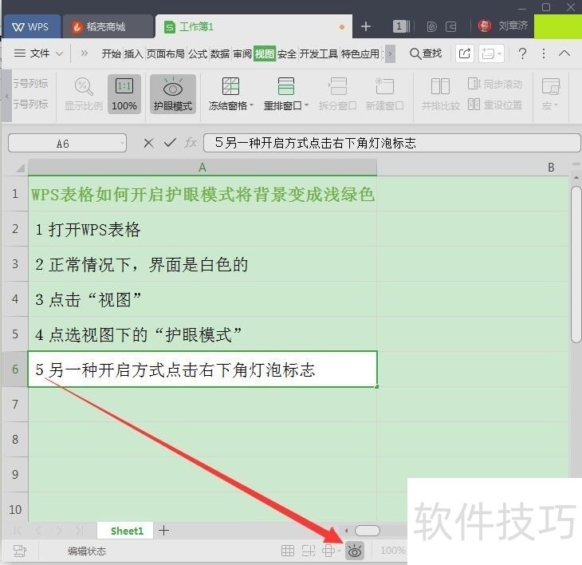Click the window count 1 icon in title bar
This screenshot has width=582, height=565.
click(x=401, y=26)
